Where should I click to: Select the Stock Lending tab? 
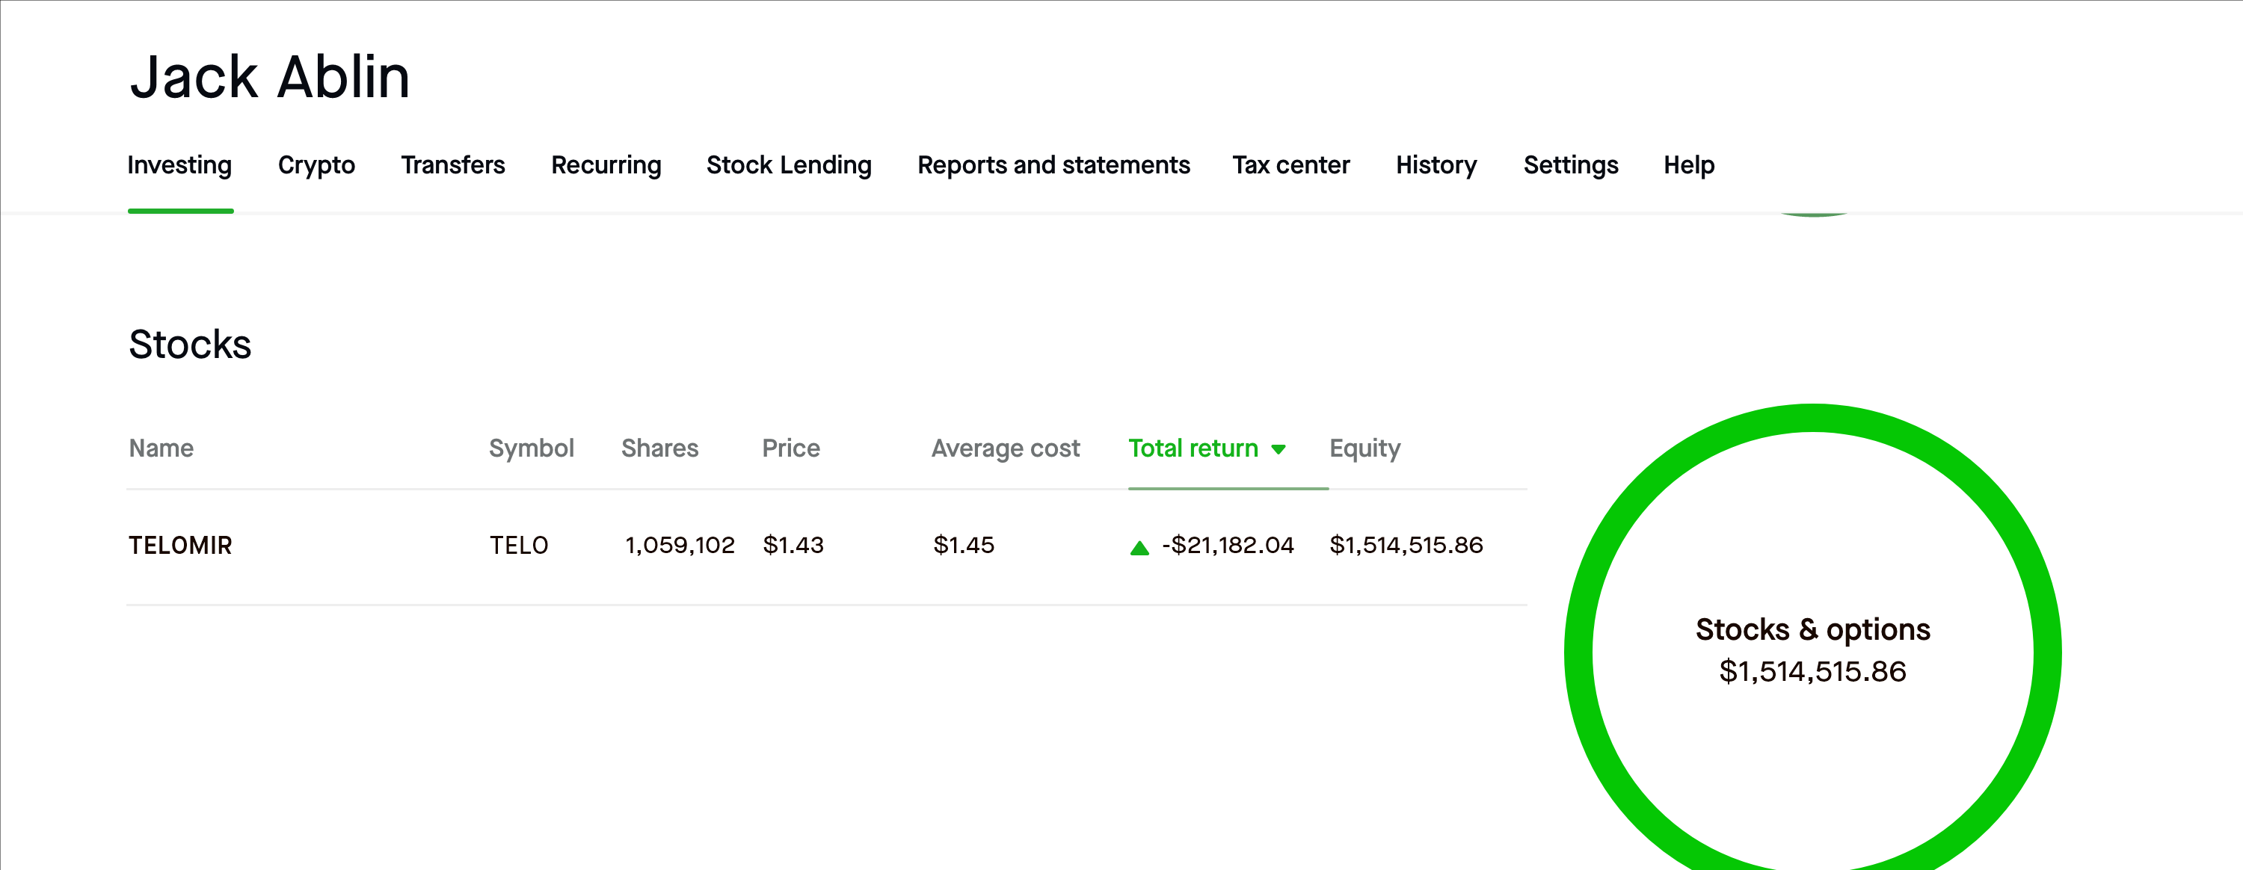tap(789, 165)
